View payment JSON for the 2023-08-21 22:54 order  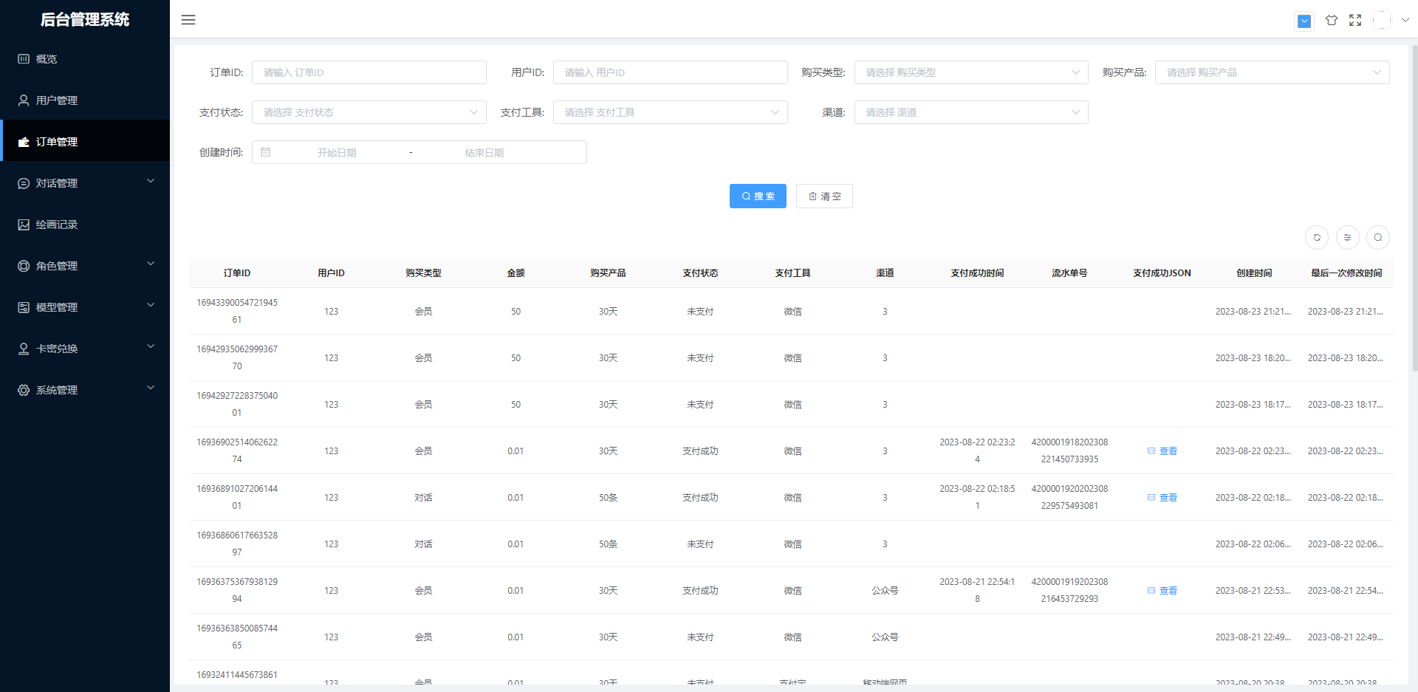click(x=1162, y=591)
